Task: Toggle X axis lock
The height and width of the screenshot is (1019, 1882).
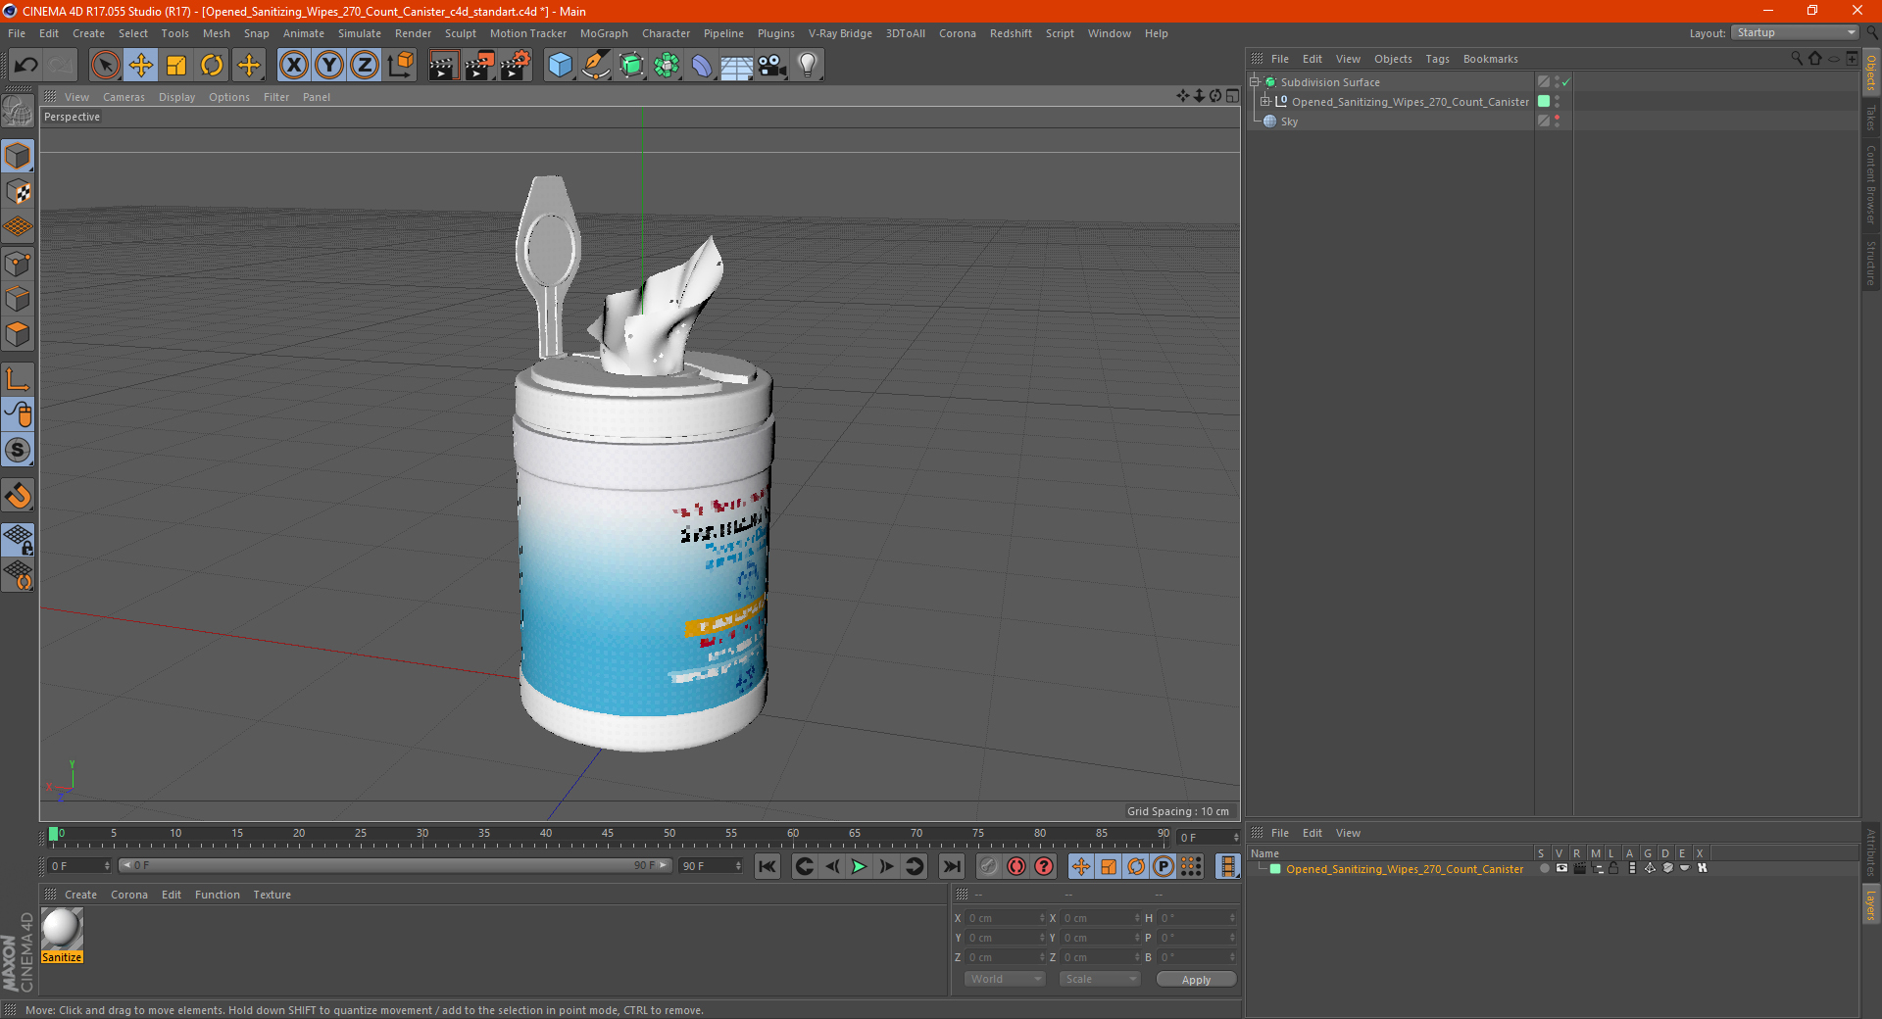Action: 293,66
